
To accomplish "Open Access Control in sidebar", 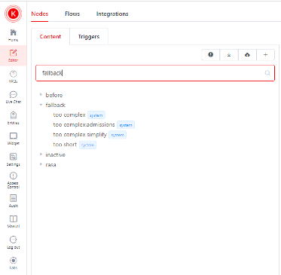I will pyautogui.click(x=13, y=180).
